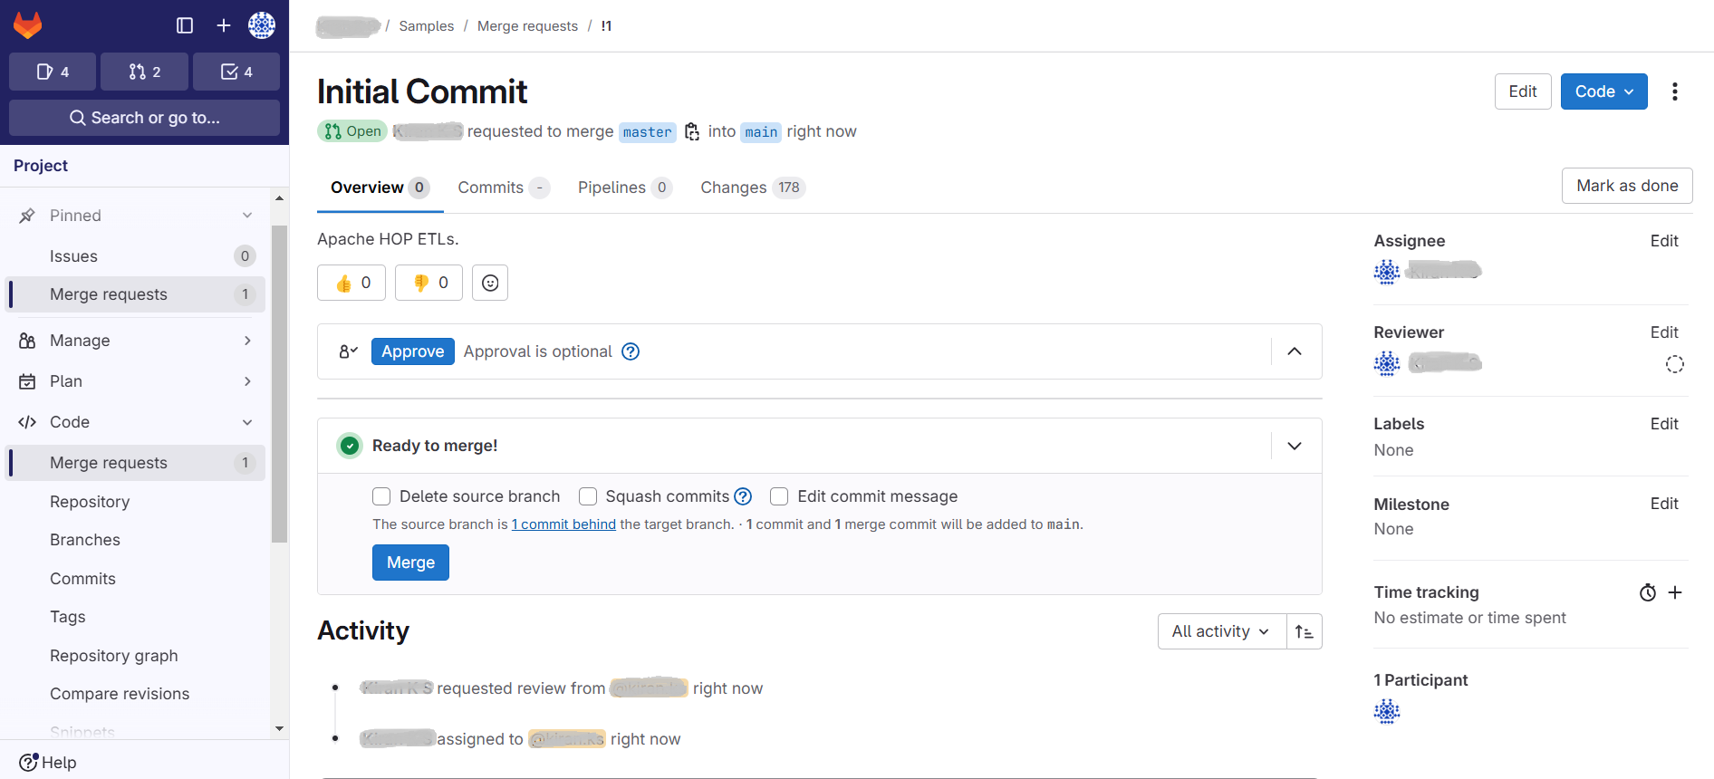Tick the Edit commit message checkbox
This screenshot has height=779, width=1714.
(x=779, y=496)
